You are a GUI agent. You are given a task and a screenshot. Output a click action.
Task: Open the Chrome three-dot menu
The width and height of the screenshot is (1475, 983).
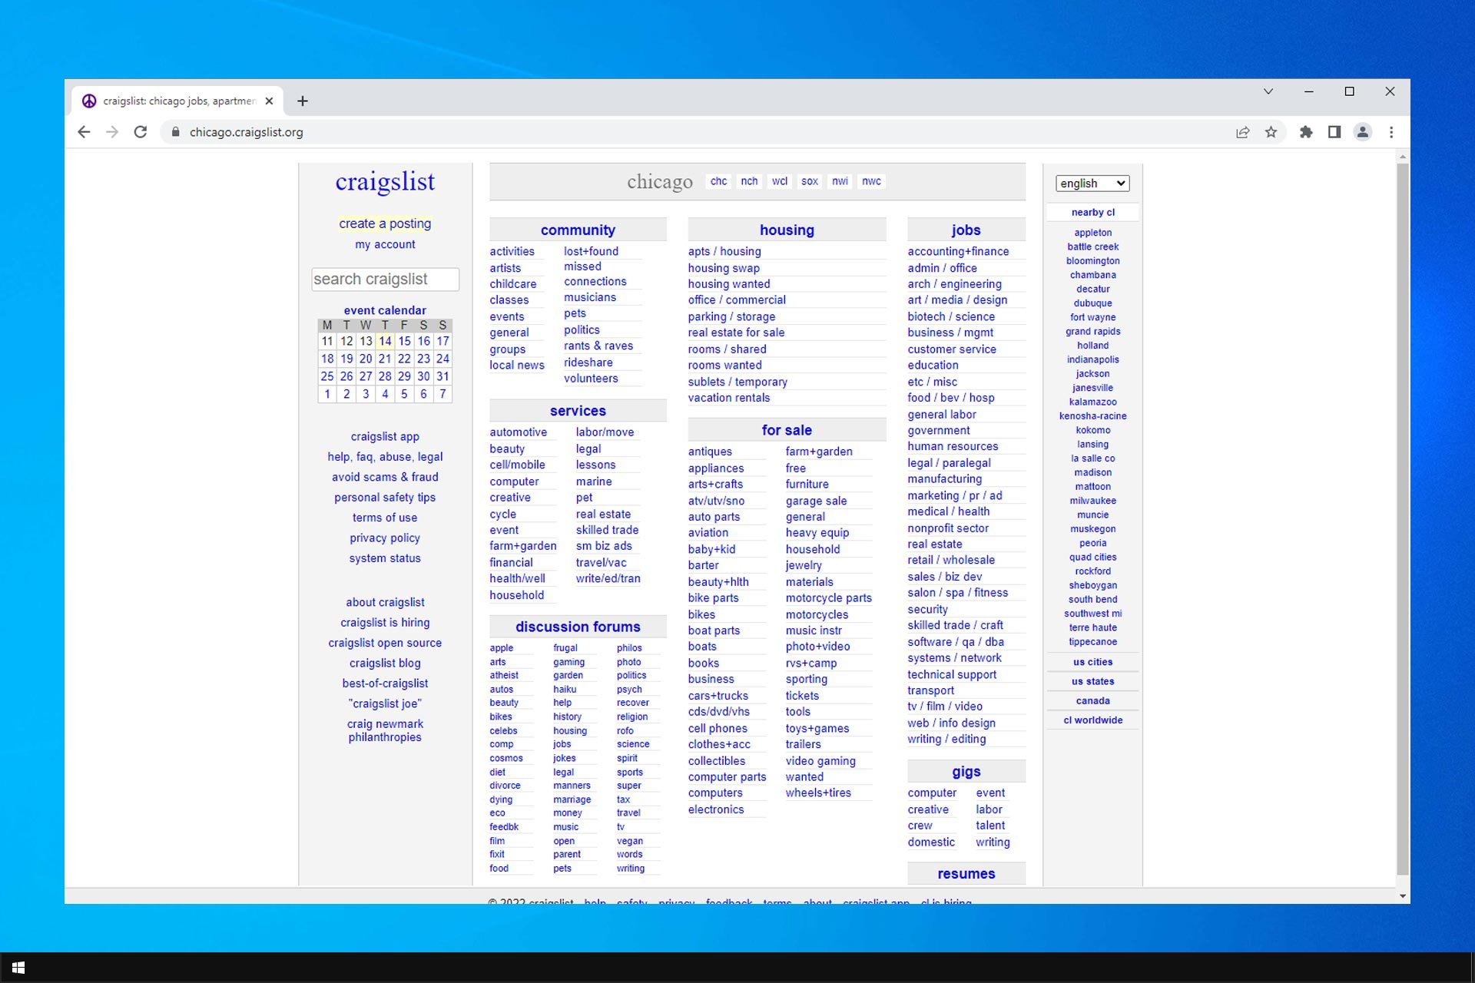(1391, 132)
